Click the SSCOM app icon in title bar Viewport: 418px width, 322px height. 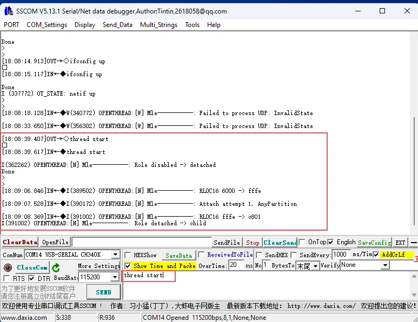(8, 11)
